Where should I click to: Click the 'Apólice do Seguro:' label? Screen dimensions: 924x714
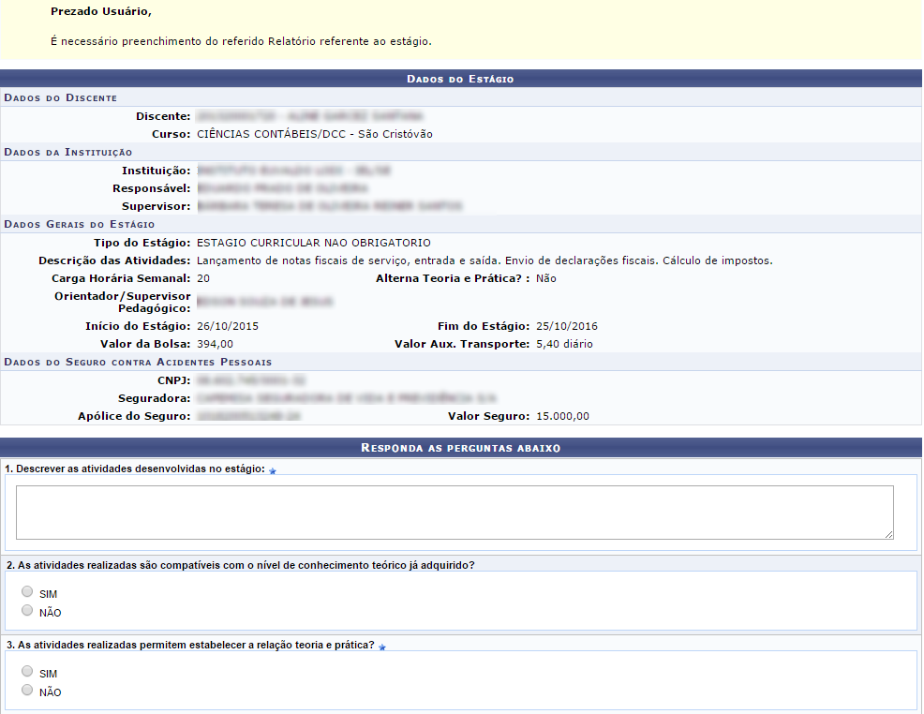134,416
